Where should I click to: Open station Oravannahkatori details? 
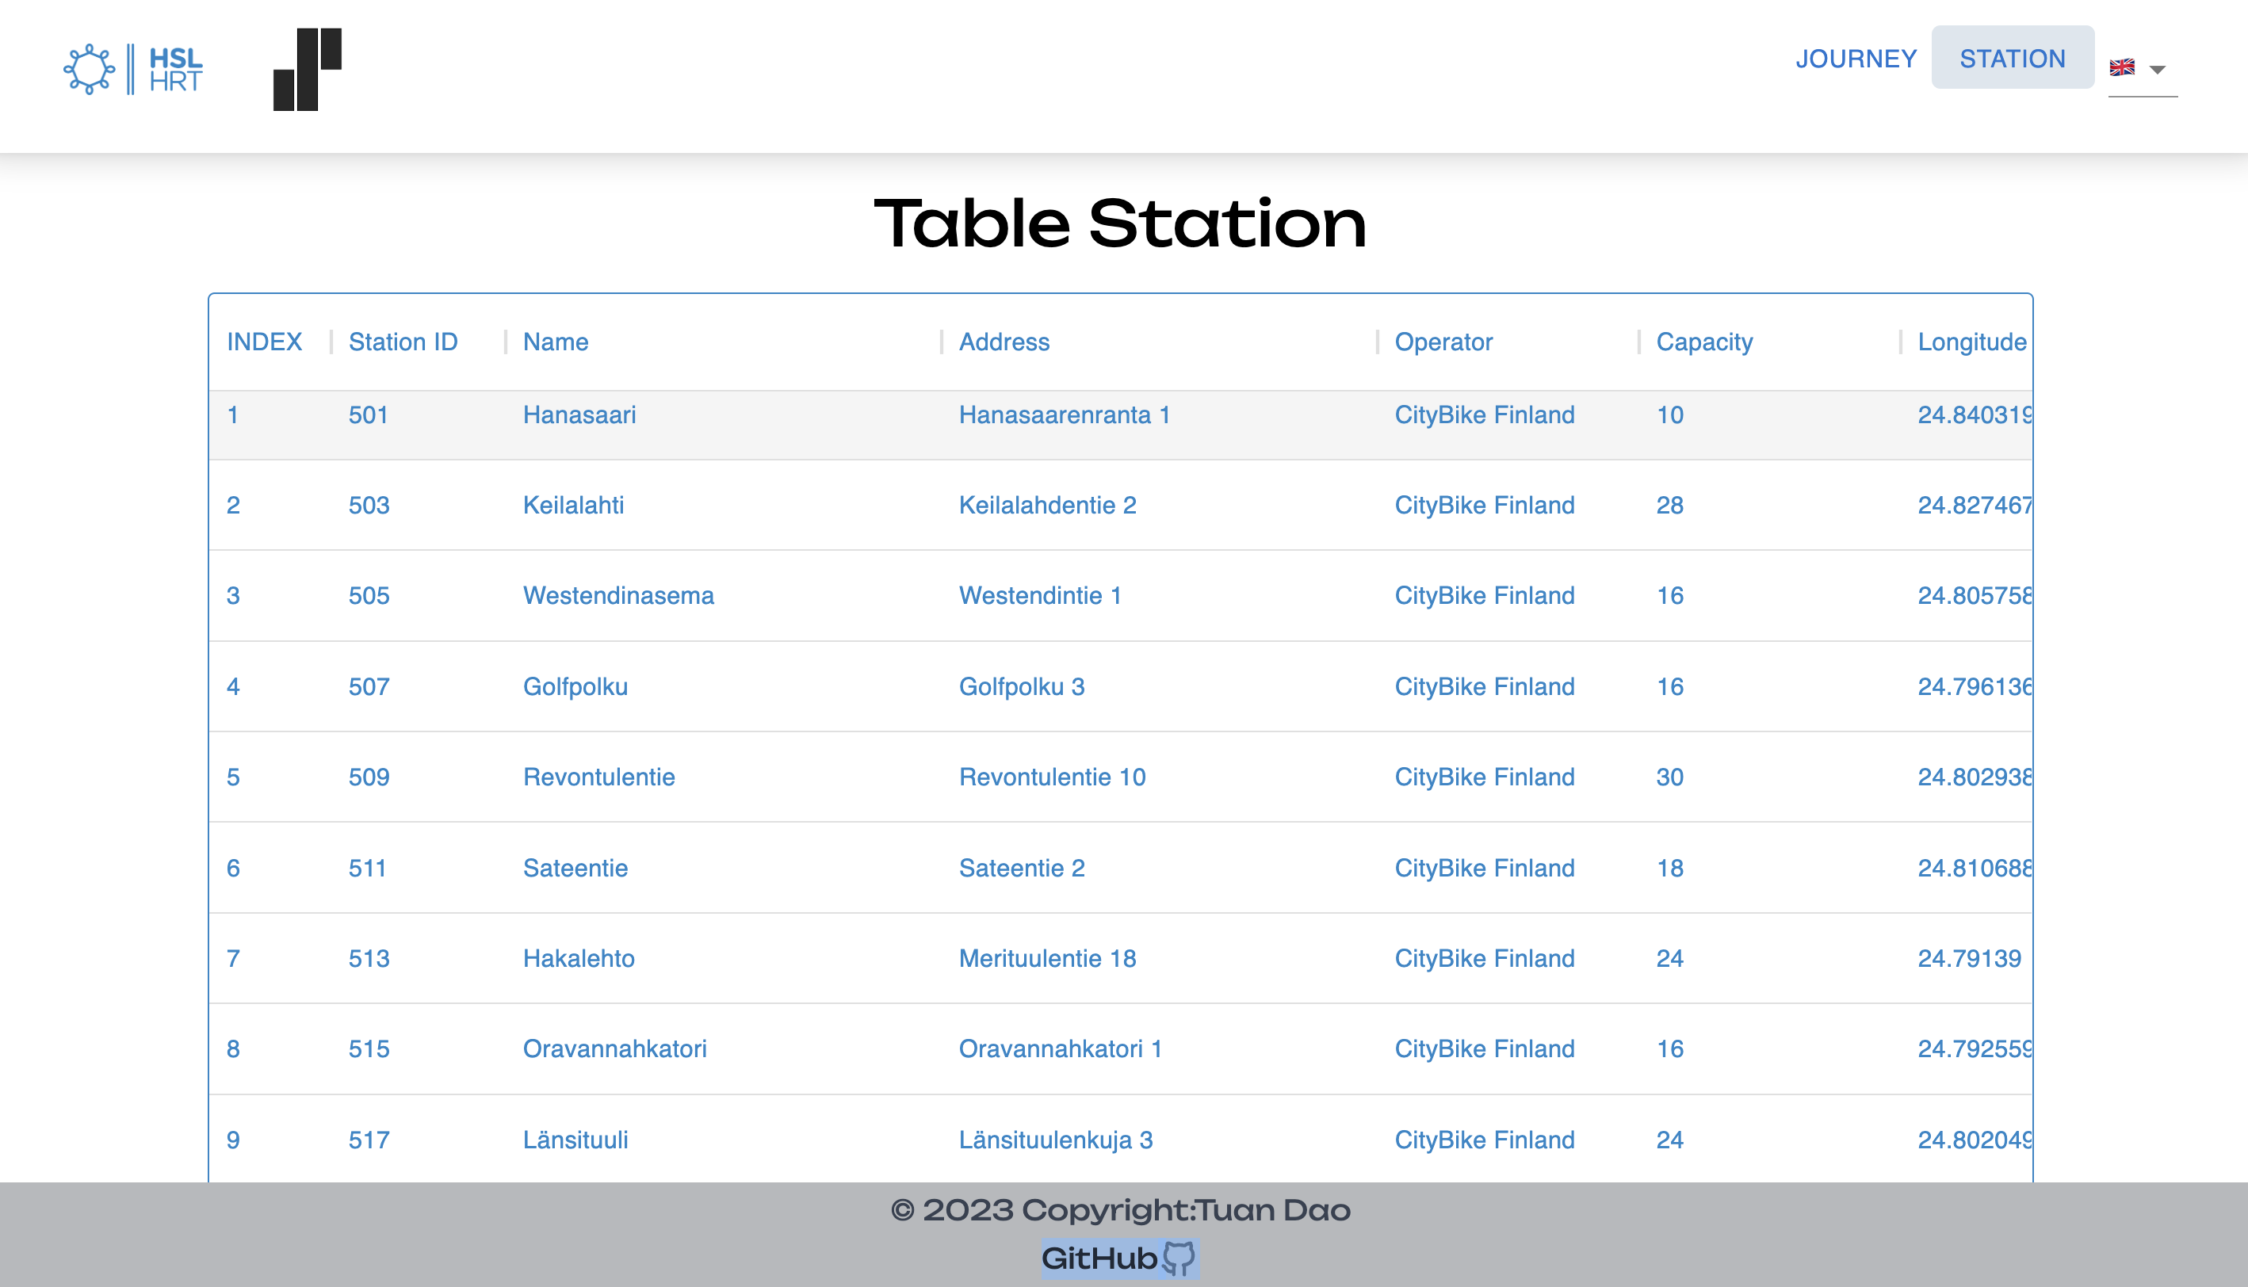coord(615,1048)
